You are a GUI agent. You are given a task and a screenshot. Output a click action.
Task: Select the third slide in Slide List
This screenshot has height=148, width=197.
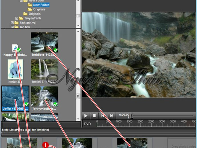[x=132, y=143]
